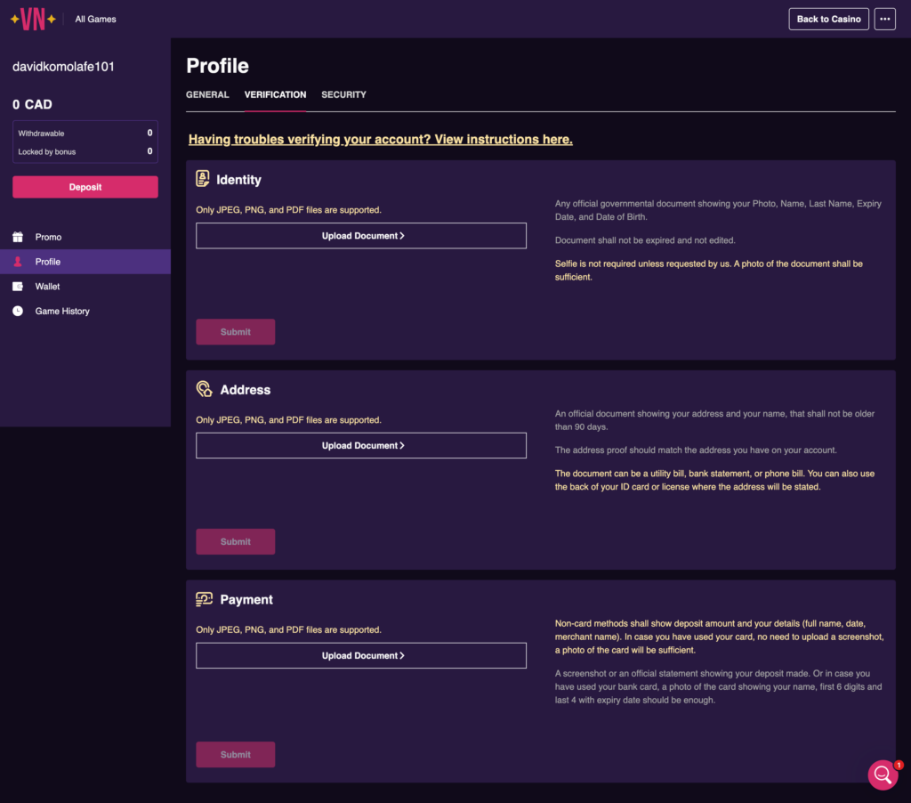Expand Upload Document under Identity
The height and width of the screenshot is (803, 911).
[361, 236]
